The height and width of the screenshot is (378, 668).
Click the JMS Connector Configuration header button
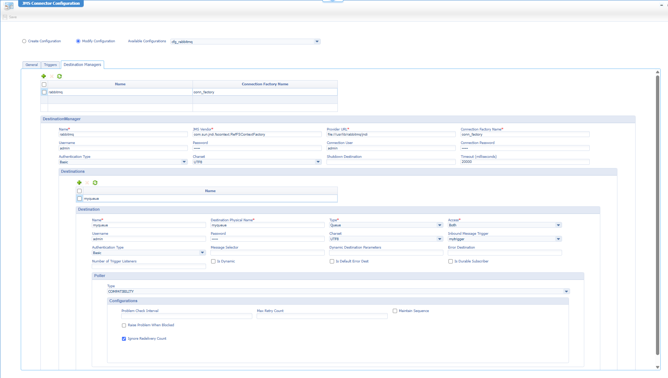51,3
